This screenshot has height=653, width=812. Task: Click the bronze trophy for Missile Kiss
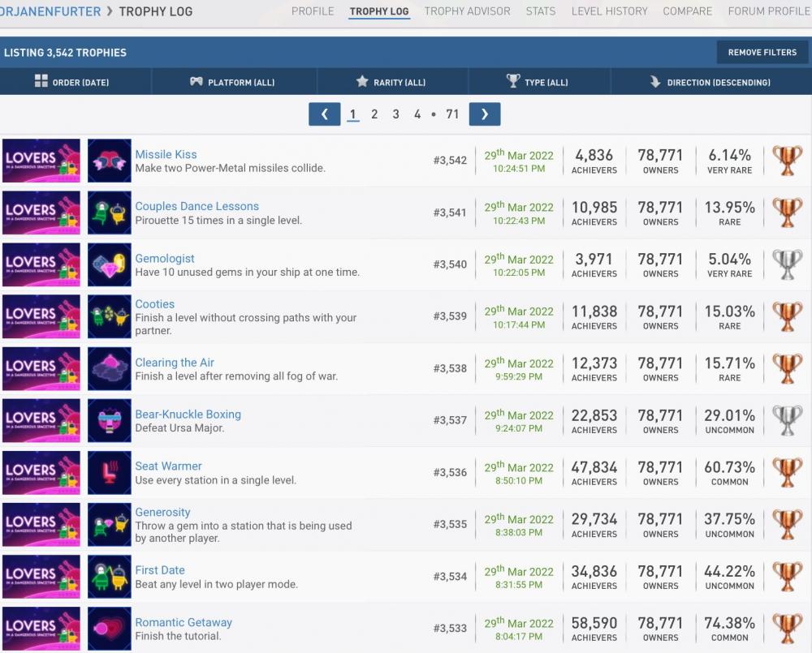pyautogui.click(x=786, y=161)
